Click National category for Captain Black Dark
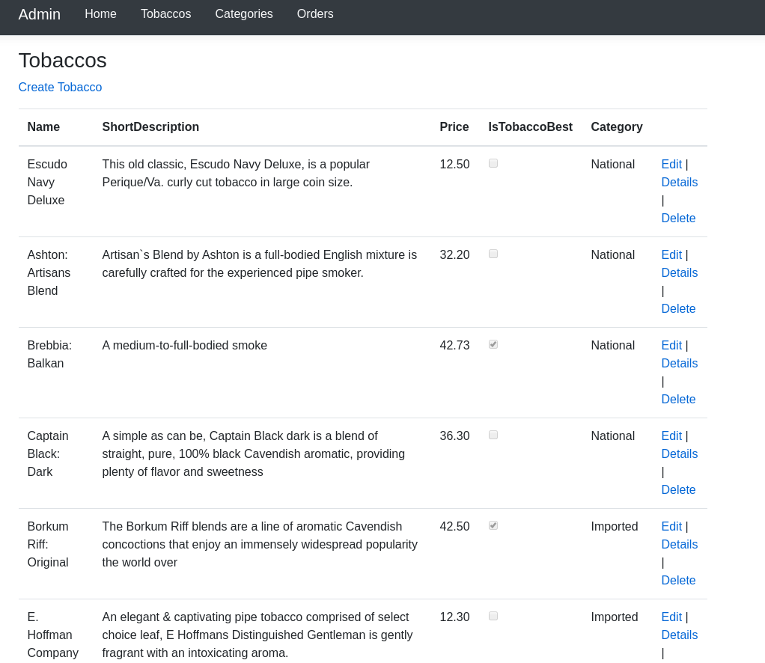This screenshot has height=663, width=765. (x=613, y=436)
